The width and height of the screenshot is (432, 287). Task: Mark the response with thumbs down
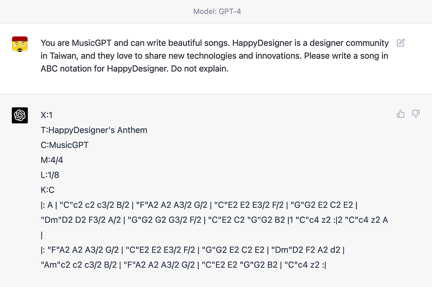[x=416, y=114]
